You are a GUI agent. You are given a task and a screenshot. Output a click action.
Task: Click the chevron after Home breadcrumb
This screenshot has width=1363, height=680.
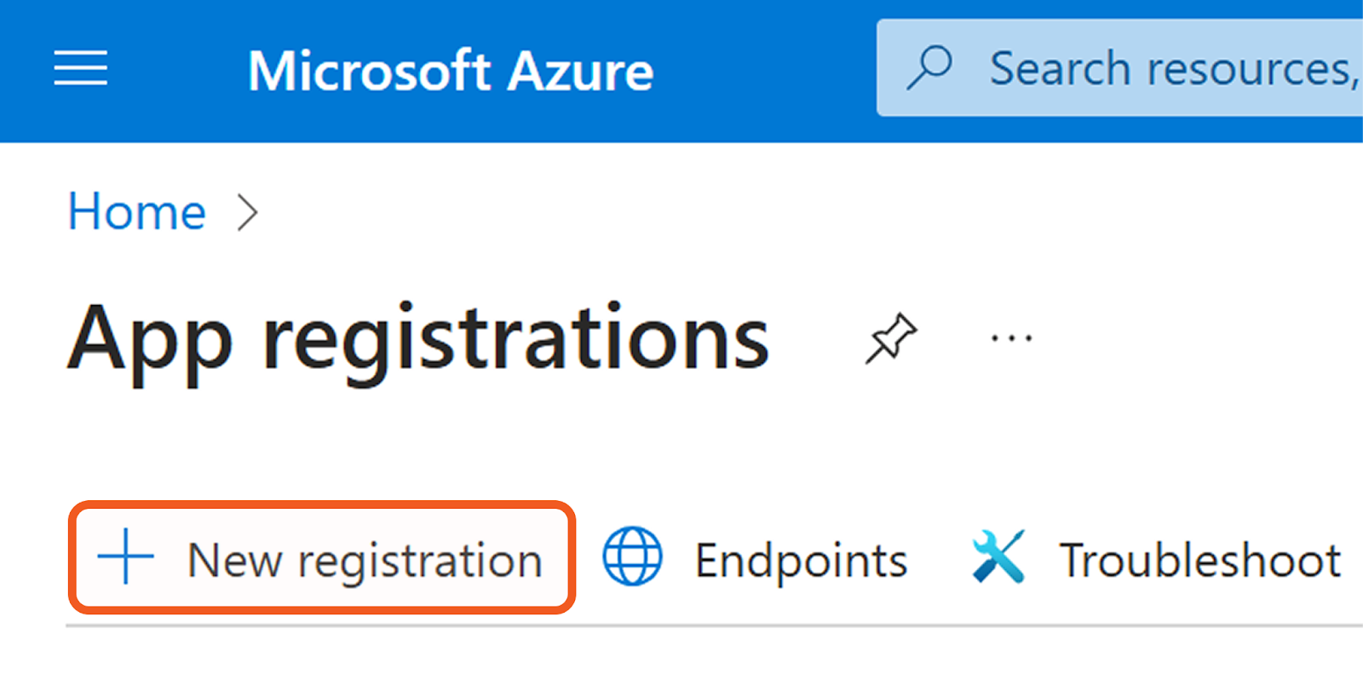coord(247,212)
